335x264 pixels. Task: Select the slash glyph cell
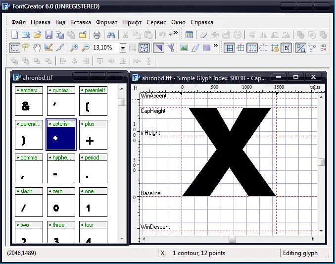(29, 202)
